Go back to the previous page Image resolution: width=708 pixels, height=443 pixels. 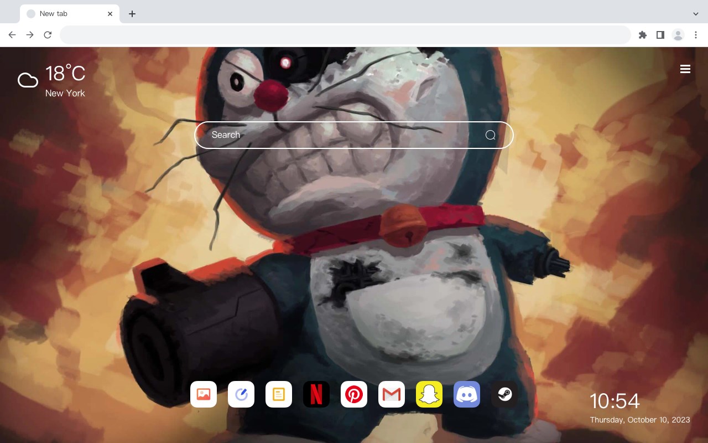pos(12,35)
